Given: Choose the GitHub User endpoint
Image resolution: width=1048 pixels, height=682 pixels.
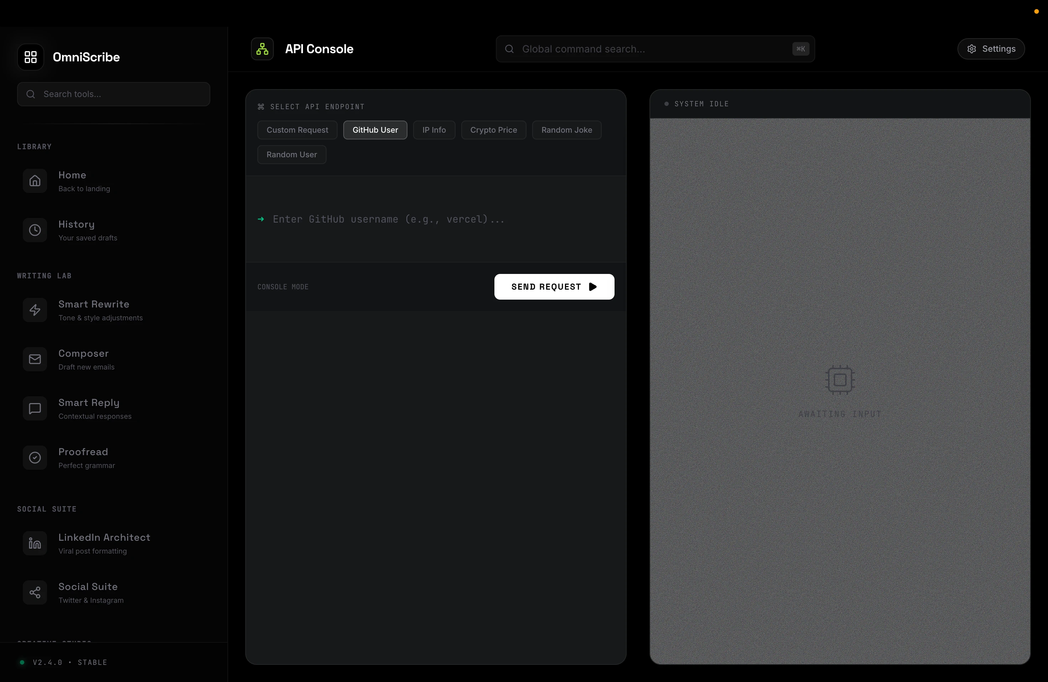Looking at the screenshot, I should click(x=375, y=130).
